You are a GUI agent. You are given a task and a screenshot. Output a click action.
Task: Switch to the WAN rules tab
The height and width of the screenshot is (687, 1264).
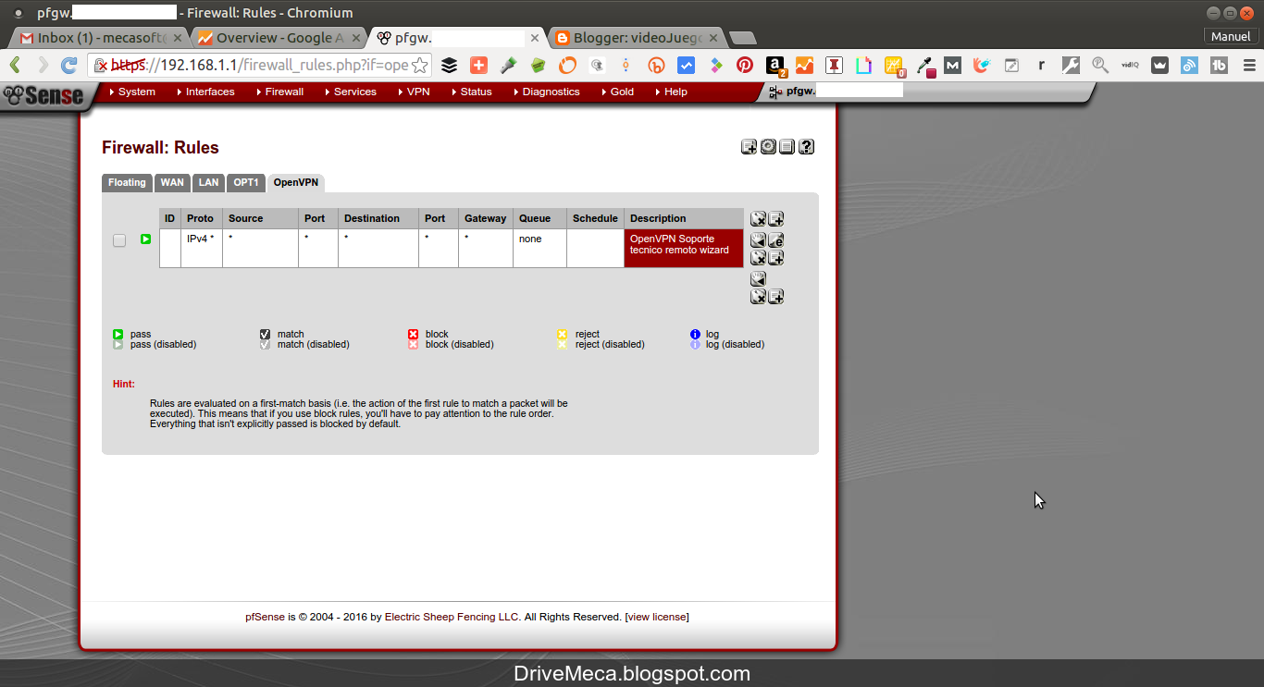click(172, 183)
